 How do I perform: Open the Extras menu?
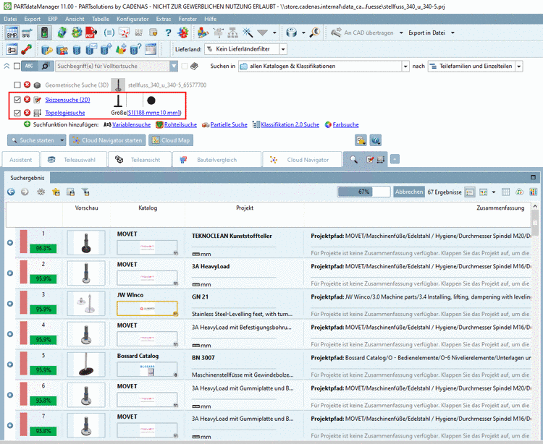point(164,19)
